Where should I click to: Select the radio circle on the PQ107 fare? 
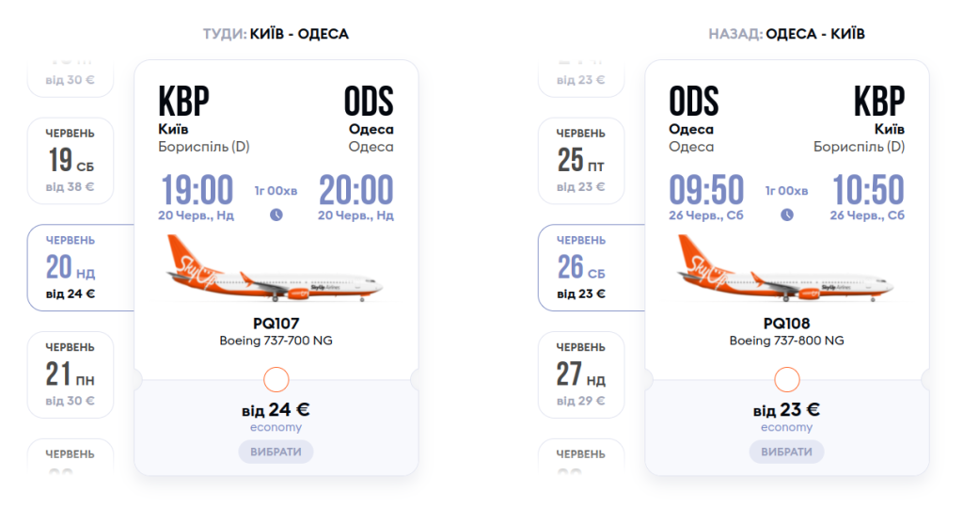(276, 380)
